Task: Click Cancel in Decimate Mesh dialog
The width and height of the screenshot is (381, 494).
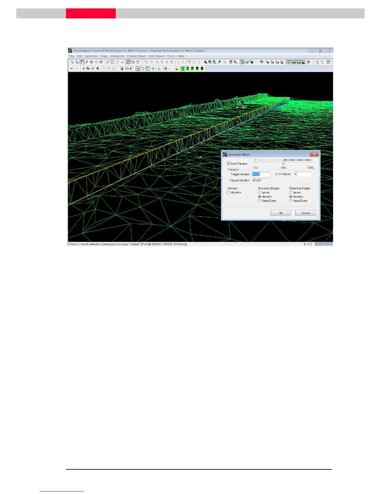Action: pos(305,213)
